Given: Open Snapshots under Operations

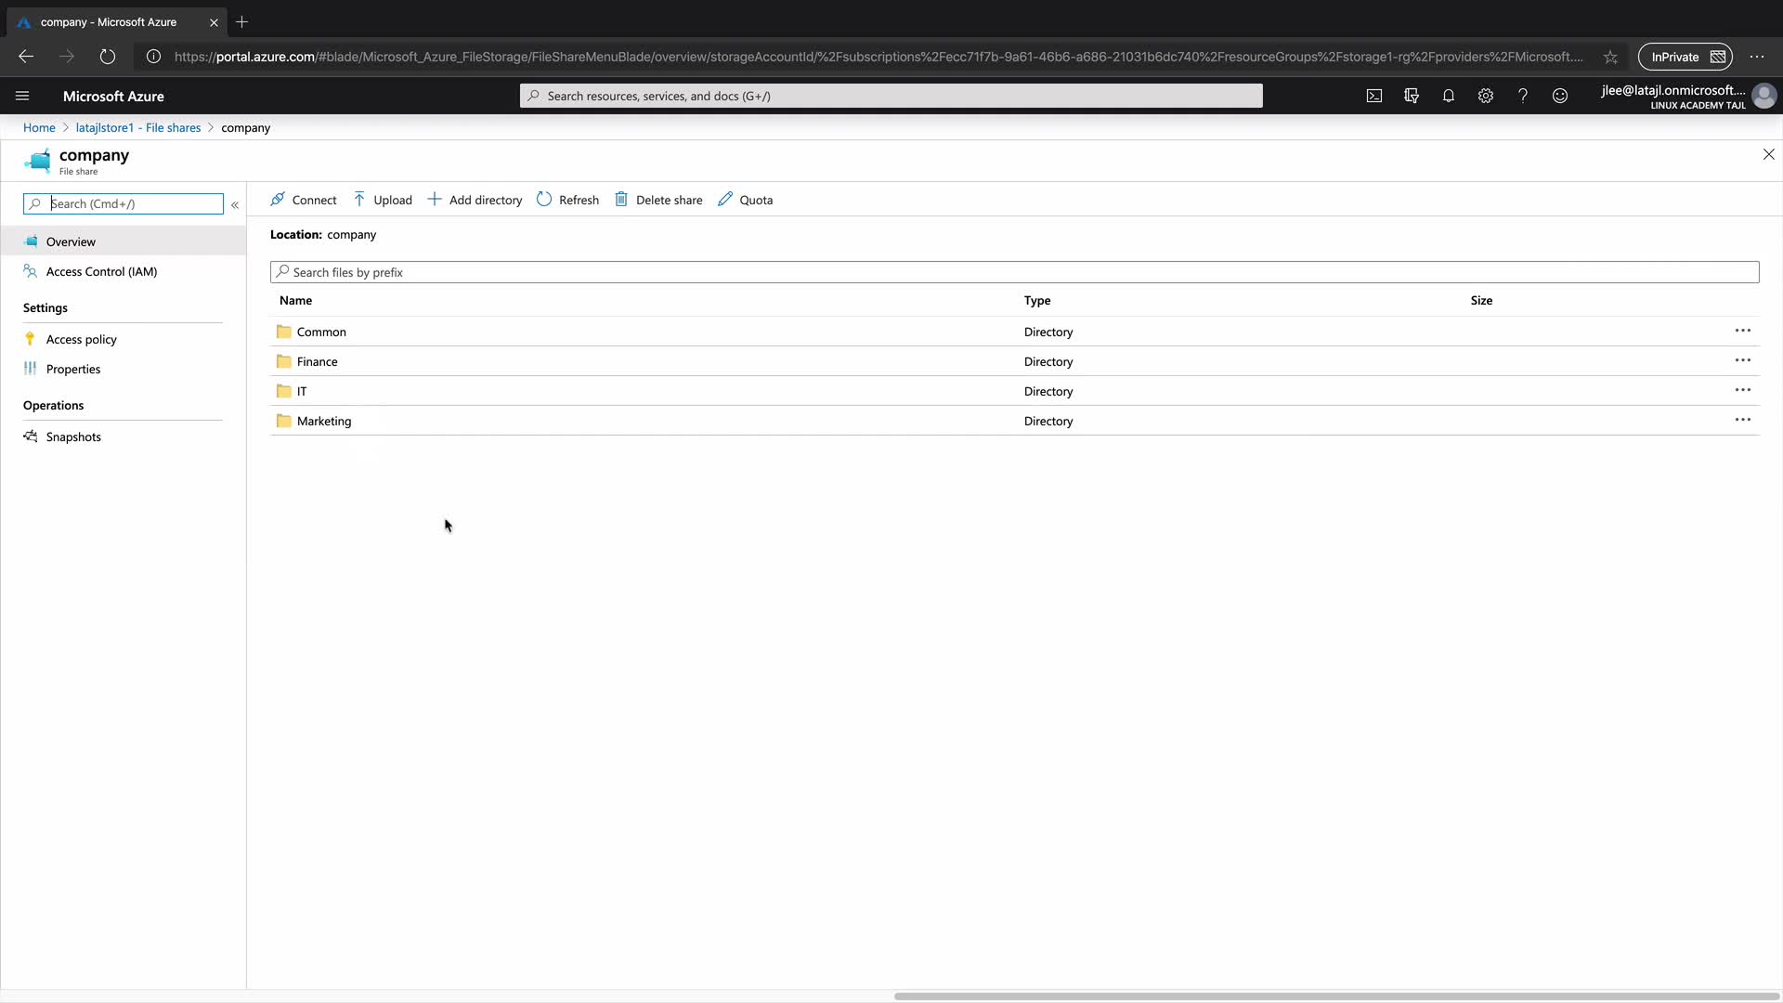Looking at the screenshot, I should click(73, 436).
